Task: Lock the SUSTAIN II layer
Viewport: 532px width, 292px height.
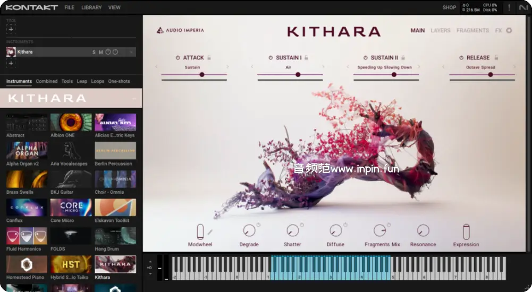Action: (x=403, y=57)
